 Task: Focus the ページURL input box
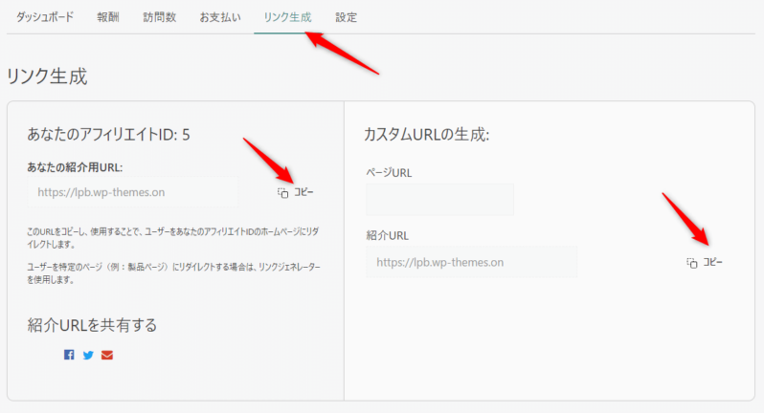[439, 199]
